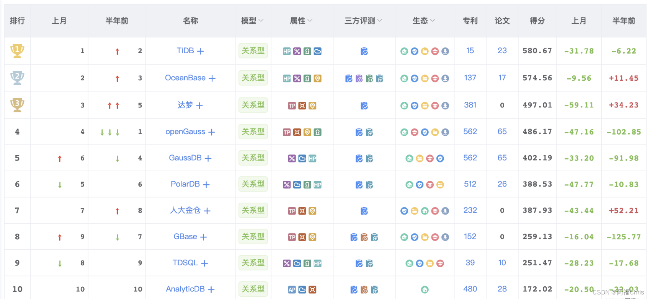Click the 专利 column header
Image resolution: width=650 pixels, height=299 pixels.
[470, 21]
